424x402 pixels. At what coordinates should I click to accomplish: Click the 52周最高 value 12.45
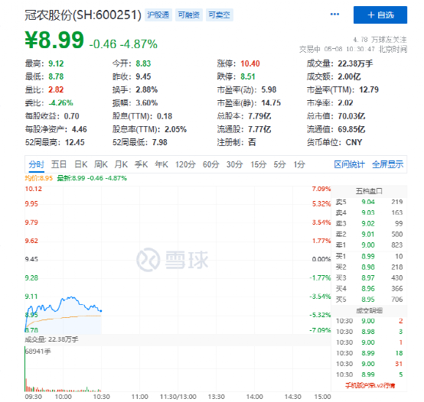click(x=75, y=142)
